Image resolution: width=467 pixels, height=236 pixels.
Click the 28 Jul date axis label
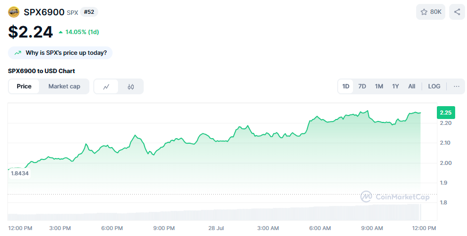click(216, 228)
